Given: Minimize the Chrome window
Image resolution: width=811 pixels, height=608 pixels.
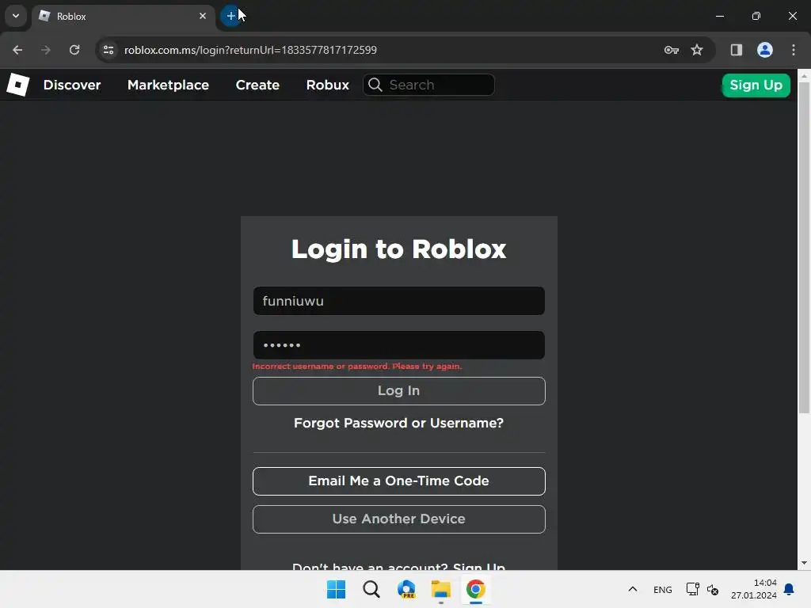Looking at the screenshot, I should [x=720, y=16].
